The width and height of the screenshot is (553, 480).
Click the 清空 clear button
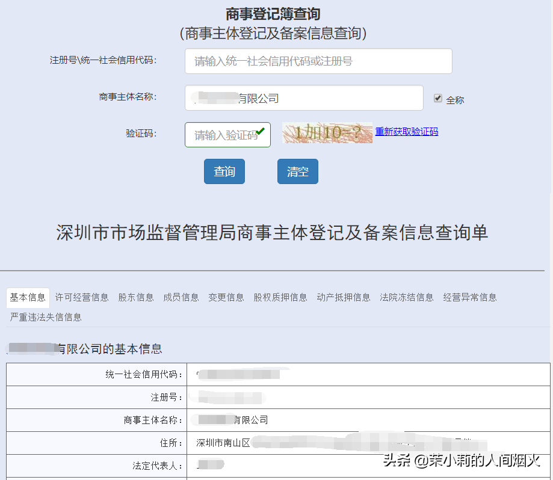(x=297, y=171)
